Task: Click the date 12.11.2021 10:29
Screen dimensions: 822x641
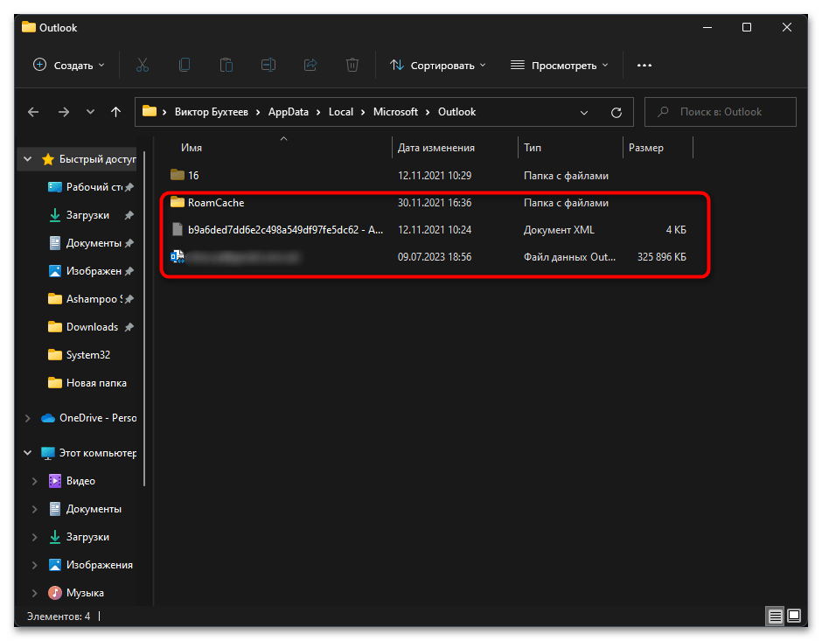Action: [x=435, y=175]
